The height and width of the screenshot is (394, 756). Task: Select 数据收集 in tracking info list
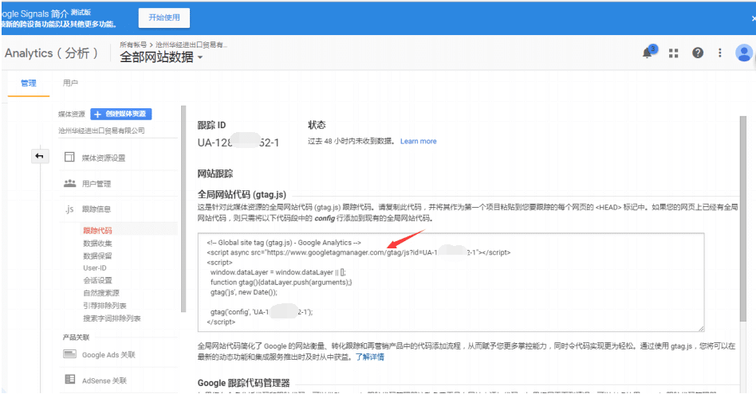97,243
